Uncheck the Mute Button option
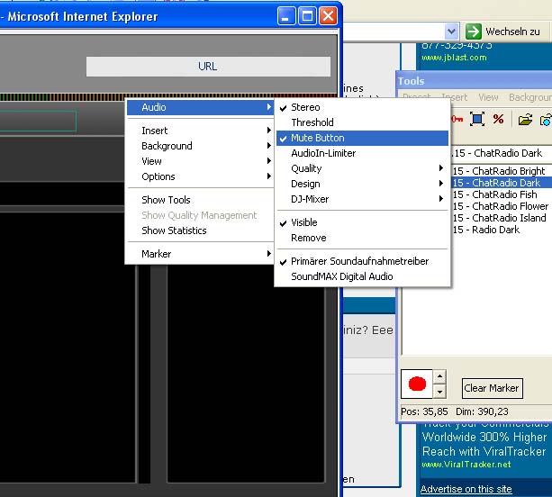Screen dimensions: 552x497 tap(317, 138)
